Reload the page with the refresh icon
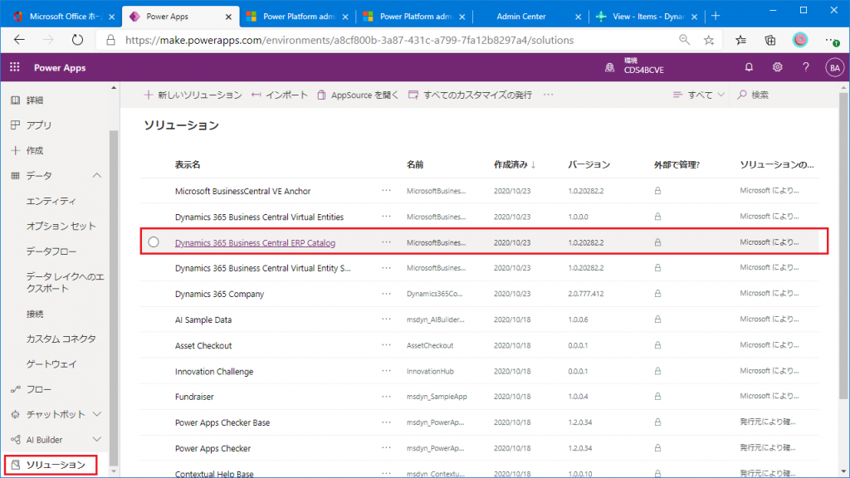This screenshot has height=478, width=850. point(77,40)
